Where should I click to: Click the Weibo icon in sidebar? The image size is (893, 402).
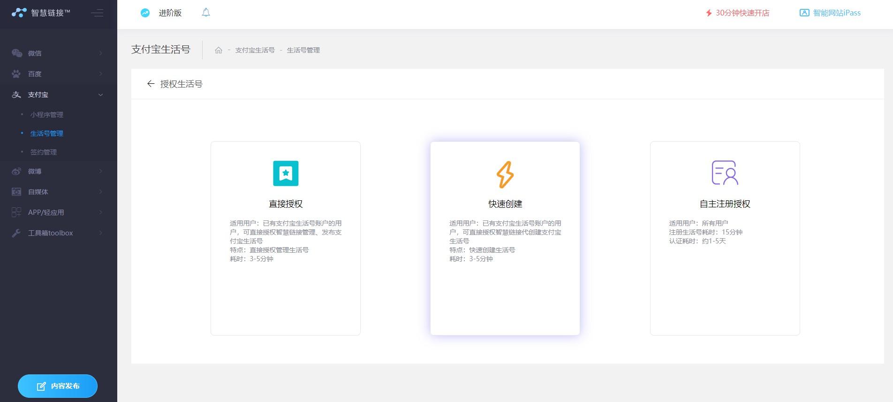16,171
